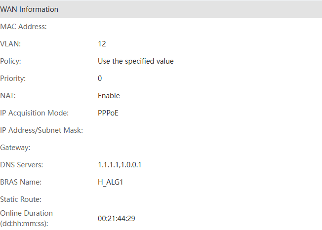Viewport: 322px width, 230px height.
Task: Click the IP Acquisition Mode label
Action: click(34, 113)
